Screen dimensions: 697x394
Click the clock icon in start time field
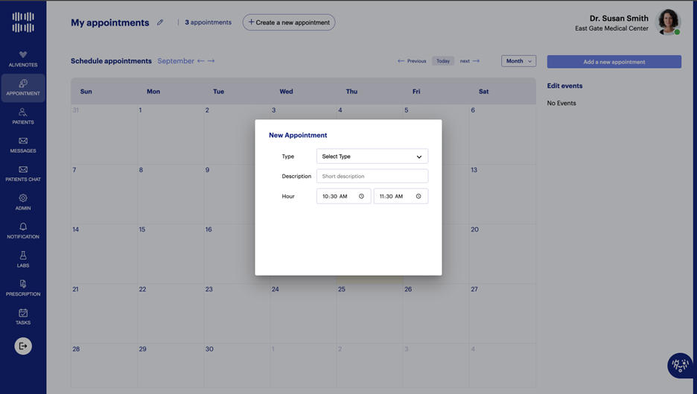pyautogui.click(x=361, y=197)
